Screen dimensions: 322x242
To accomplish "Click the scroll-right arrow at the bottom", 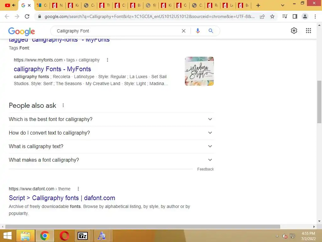I will (x=314, y=227).
